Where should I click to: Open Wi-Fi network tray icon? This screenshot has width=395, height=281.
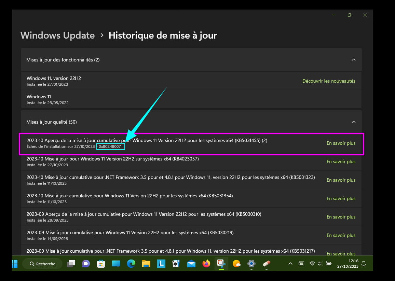click(x=312, y=264)
